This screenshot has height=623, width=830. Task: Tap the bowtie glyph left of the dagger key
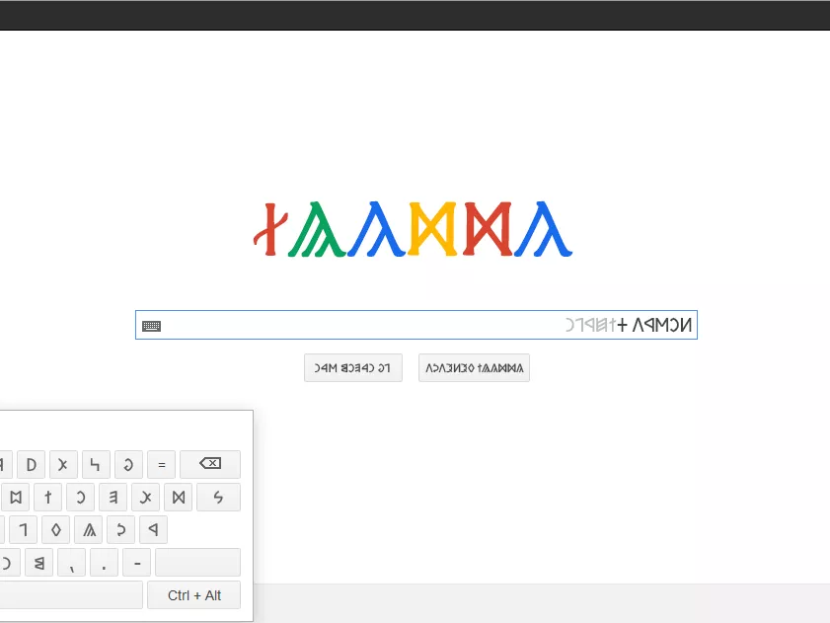pos(16,497)
